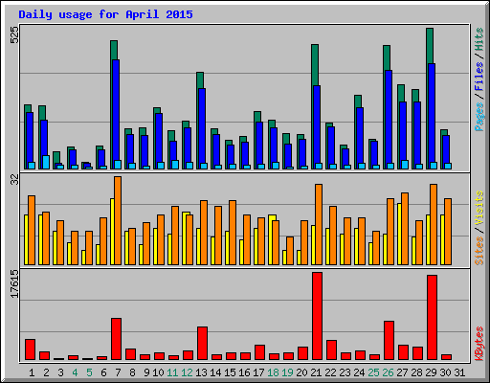Select the yellow Sites bar for day 18
Image resolution: width=490 pixels, height=383 pixels.
pyautogui.click(x=272, y=239)
